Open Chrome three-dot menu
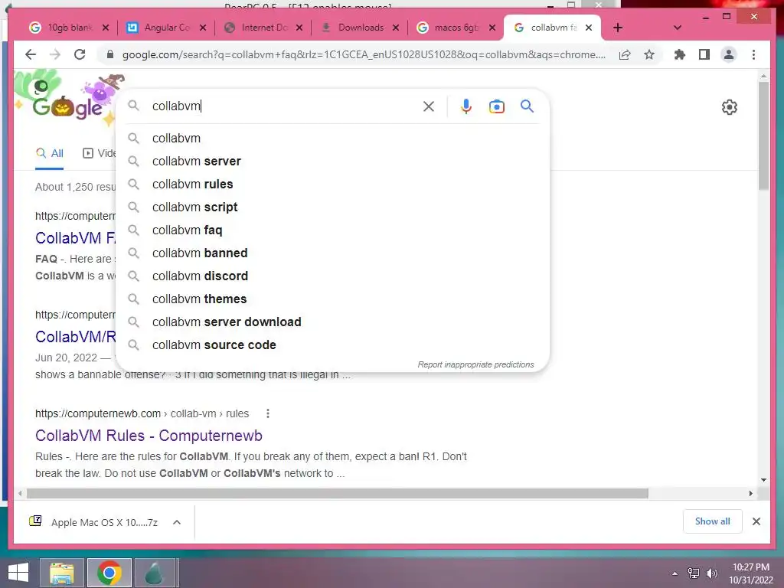Viewport: 784px width, 588px height. [753, 54]
